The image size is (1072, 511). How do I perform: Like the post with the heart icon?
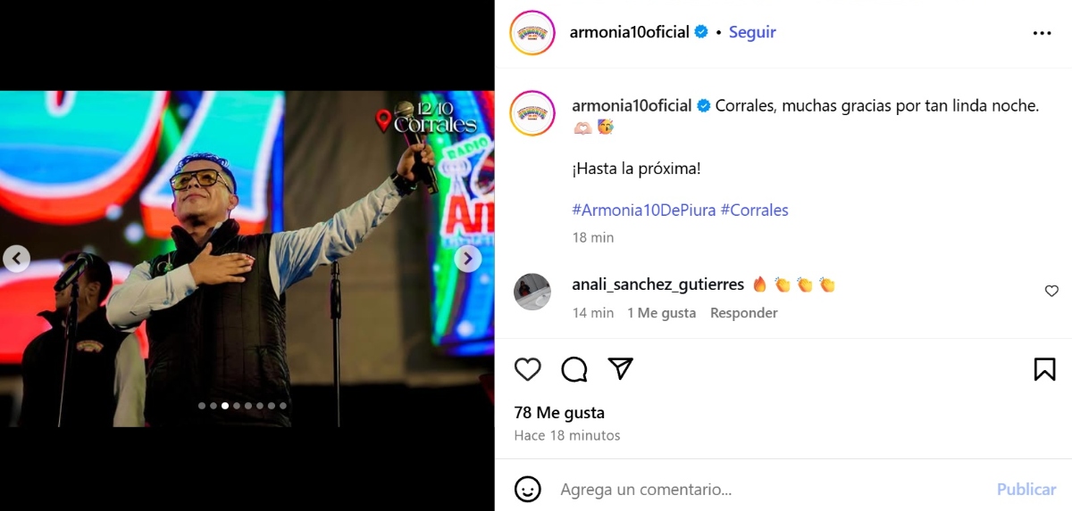pos(528,369)
